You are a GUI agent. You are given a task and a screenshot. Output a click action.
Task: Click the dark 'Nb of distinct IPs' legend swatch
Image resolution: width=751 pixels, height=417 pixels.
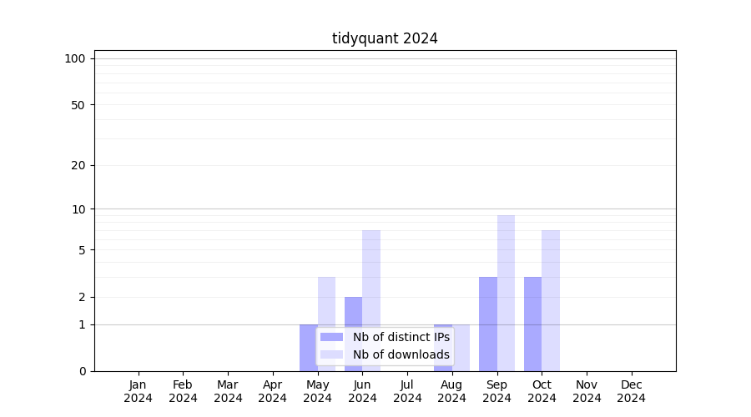point(331,337)
